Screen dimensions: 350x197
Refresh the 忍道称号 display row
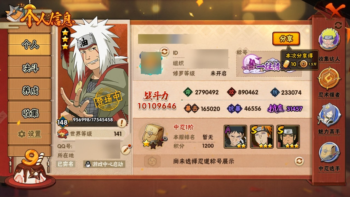point(299,161)
